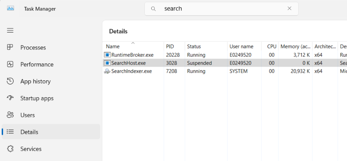The image size is (347, 161).
Task: Click the Suspended status cell
Action: pos(199,63)
